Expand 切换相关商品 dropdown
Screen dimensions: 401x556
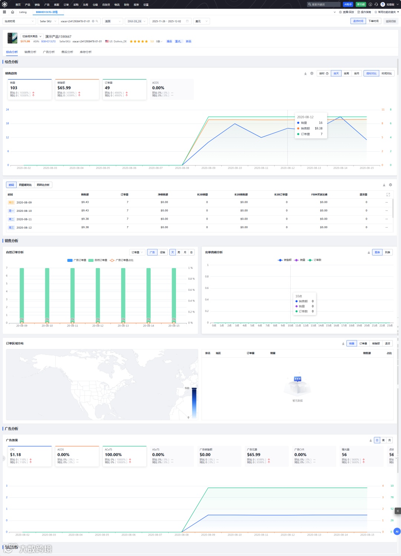(32, 36)
